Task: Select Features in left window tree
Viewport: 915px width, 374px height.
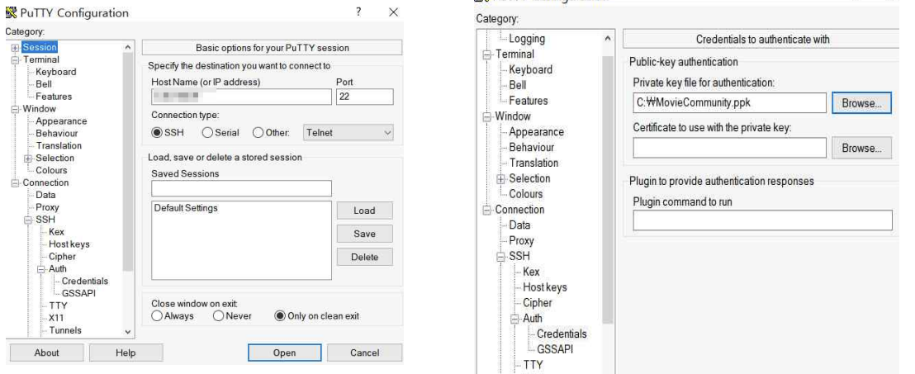Action: [x=54, y=97]
